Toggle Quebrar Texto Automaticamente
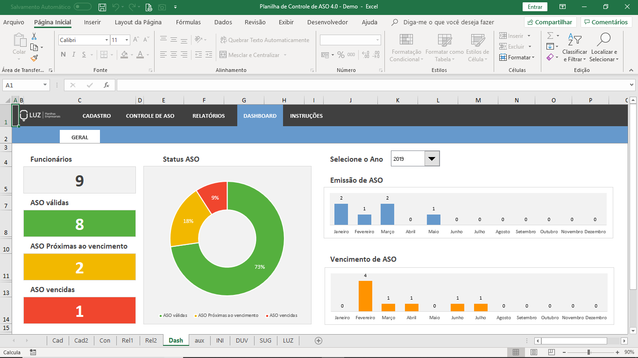 (265, 40)
